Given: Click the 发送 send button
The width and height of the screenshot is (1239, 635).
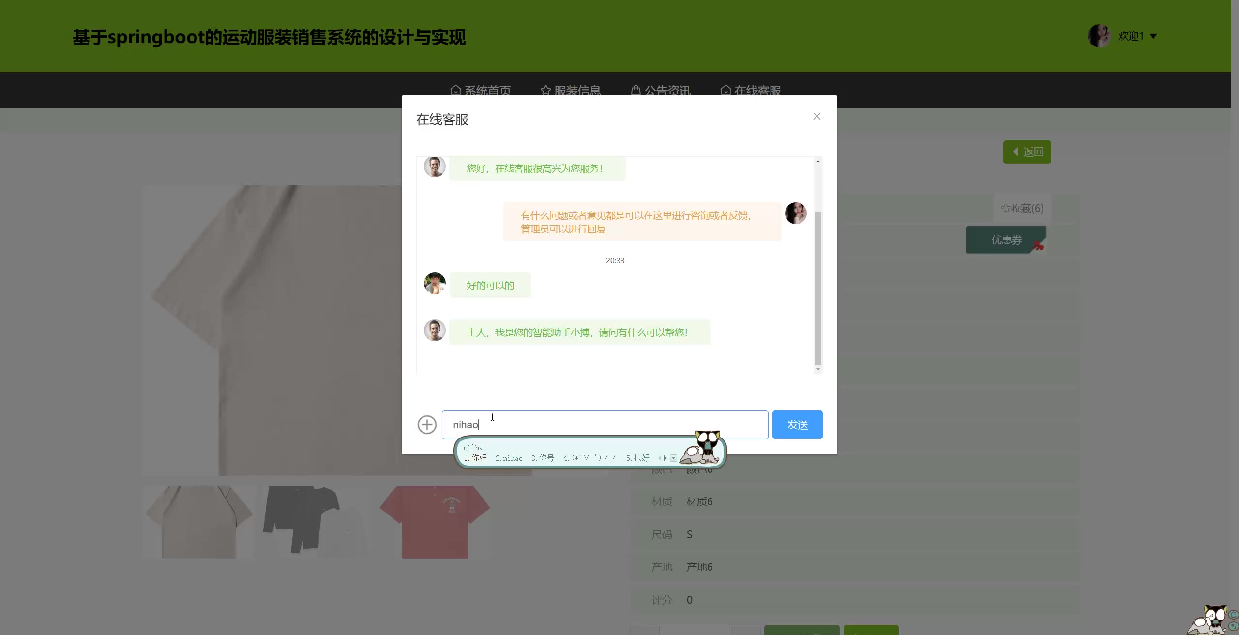Looking at the screenshot, I should click(x=797, y=424).
